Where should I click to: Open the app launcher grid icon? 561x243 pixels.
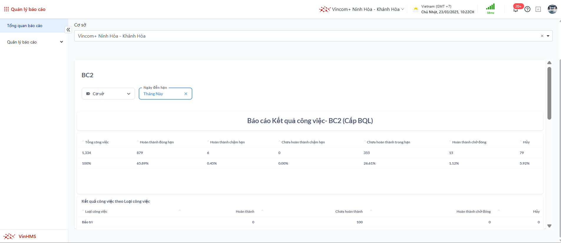6,9
